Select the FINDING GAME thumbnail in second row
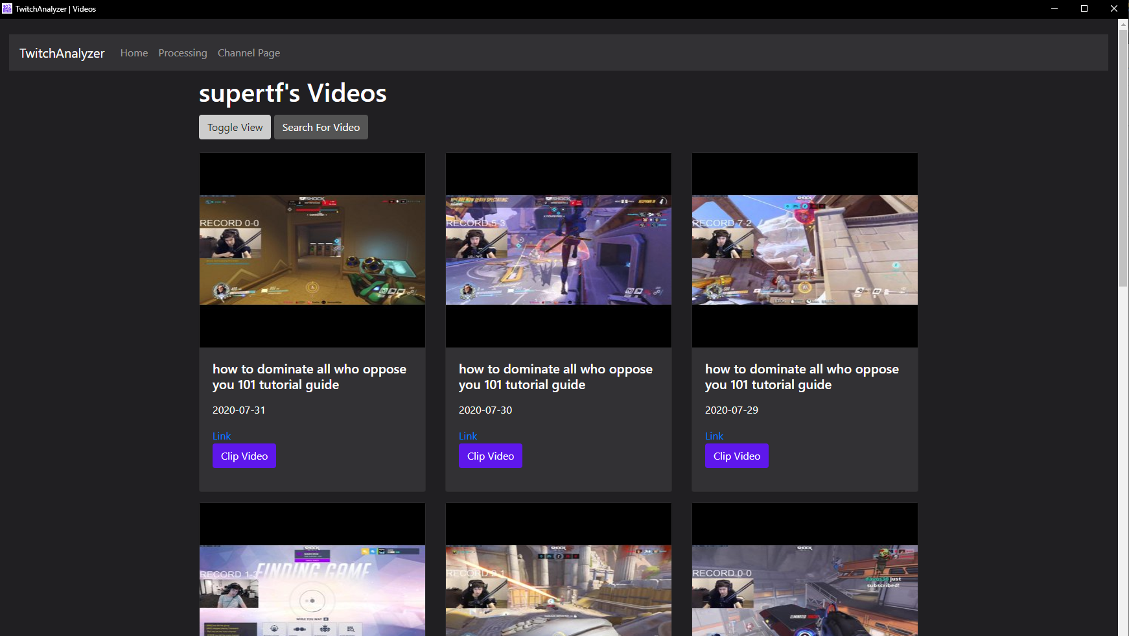Screen dimensions: 1129x636 [312, 590]
